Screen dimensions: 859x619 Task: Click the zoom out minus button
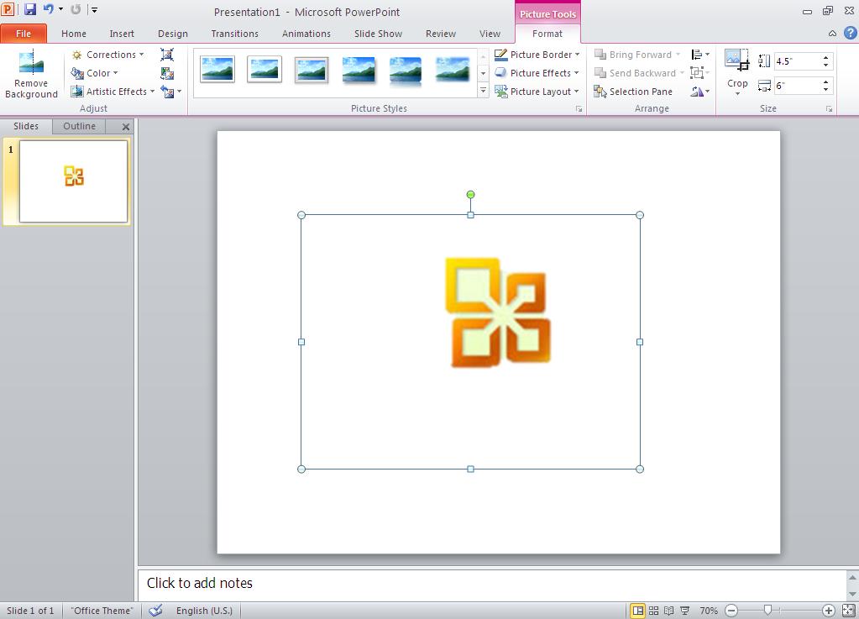click(x=731, y=611)
